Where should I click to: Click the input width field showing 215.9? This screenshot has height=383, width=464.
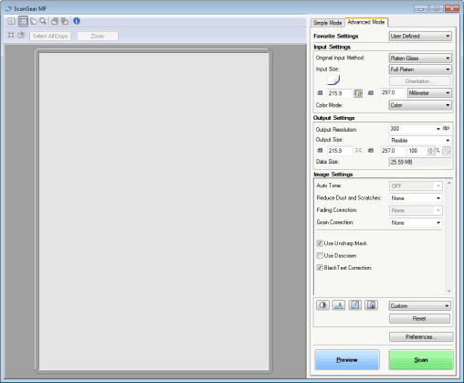(340, 93)
